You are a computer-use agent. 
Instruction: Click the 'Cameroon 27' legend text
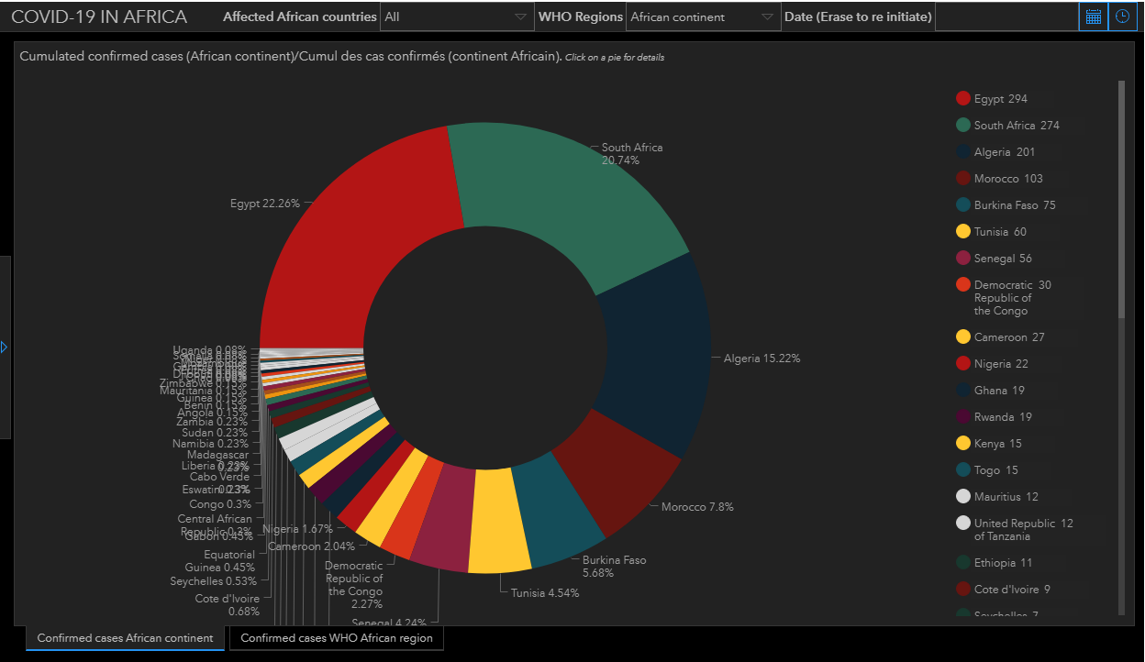click(x=1009, y=337)
